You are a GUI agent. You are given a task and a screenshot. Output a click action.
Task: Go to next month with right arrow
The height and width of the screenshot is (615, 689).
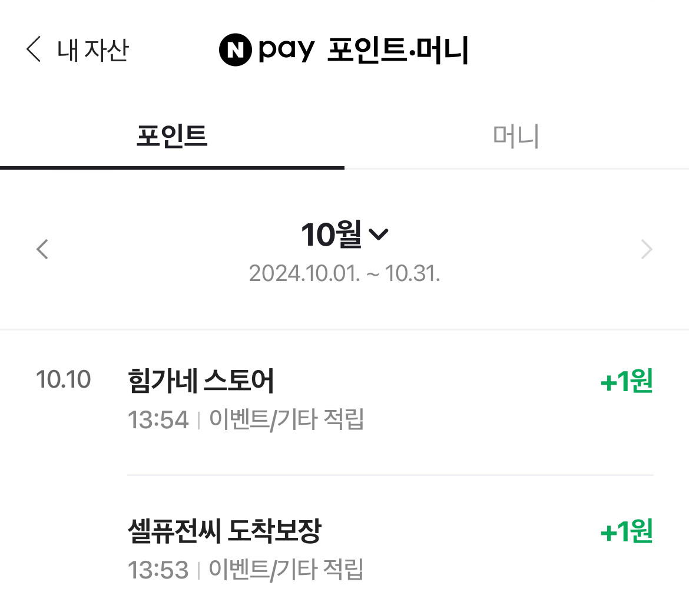tap(647, 249)
